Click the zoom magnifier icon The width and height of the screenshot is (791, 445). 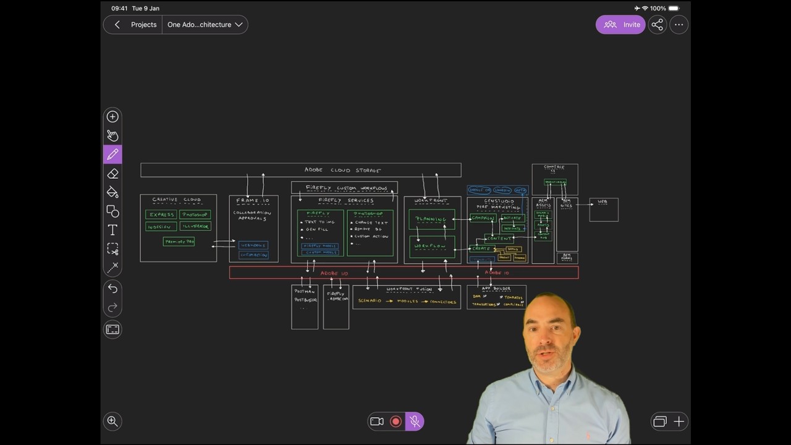click(112, 421)
